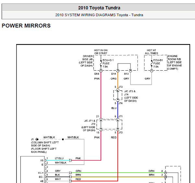This screenshot has height=183, width=195.
Task: Click the "J72" connector label
Action: coord(120,133)
